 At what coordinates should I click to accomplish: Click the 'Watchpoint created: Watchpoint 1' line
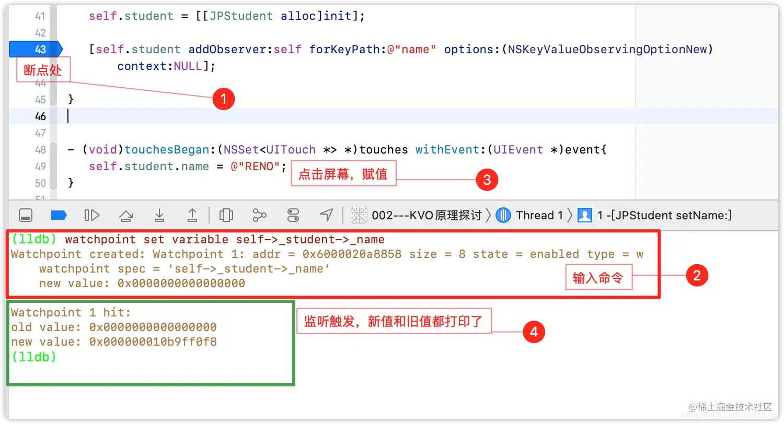click(x=327, y=254)
